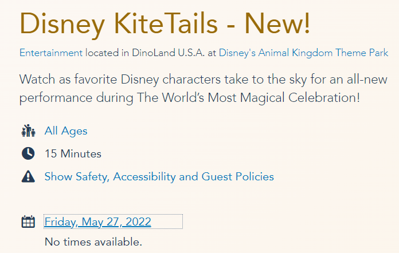Open the calendar date picker icon
This screenshot has width=399, height=253.
(28, 222)
